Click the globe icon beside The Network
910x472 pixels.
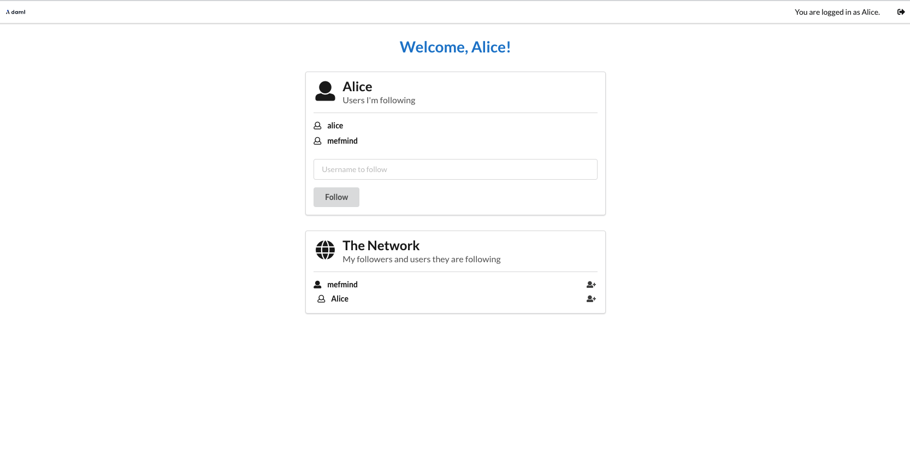[x=325, y=250]
